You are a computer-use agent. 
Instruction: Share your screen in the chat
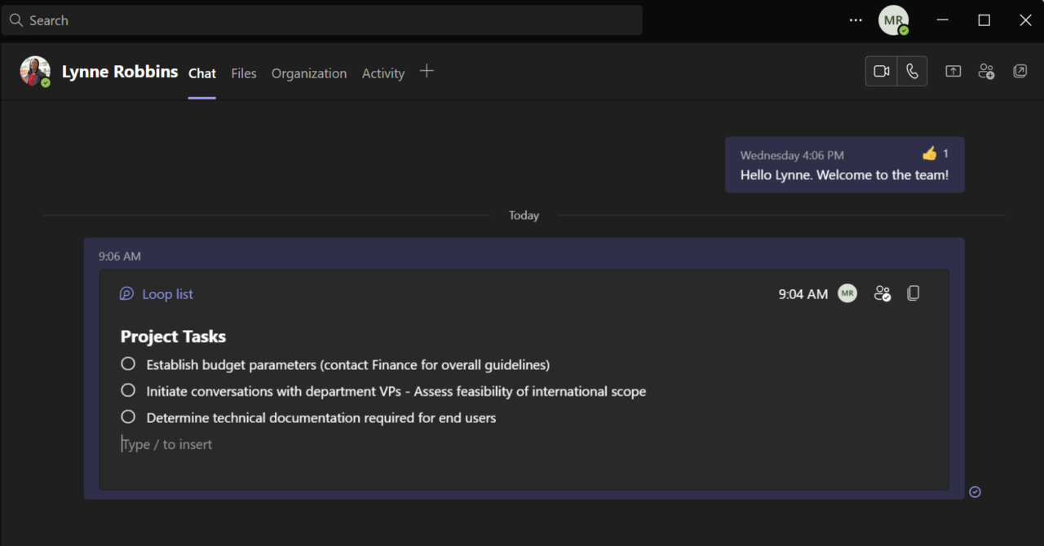(x=953, y=71)
